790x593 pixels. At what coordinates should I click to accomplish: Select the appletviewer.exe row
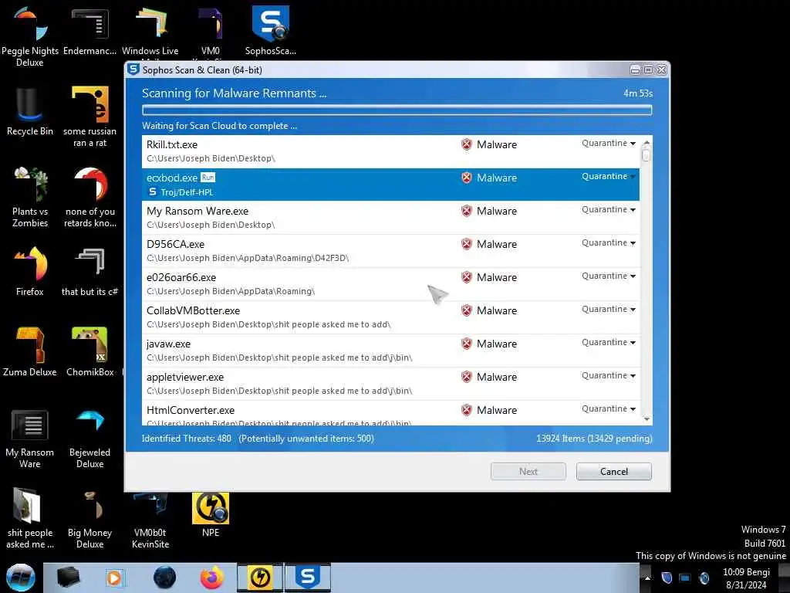[x=390, y=384]
